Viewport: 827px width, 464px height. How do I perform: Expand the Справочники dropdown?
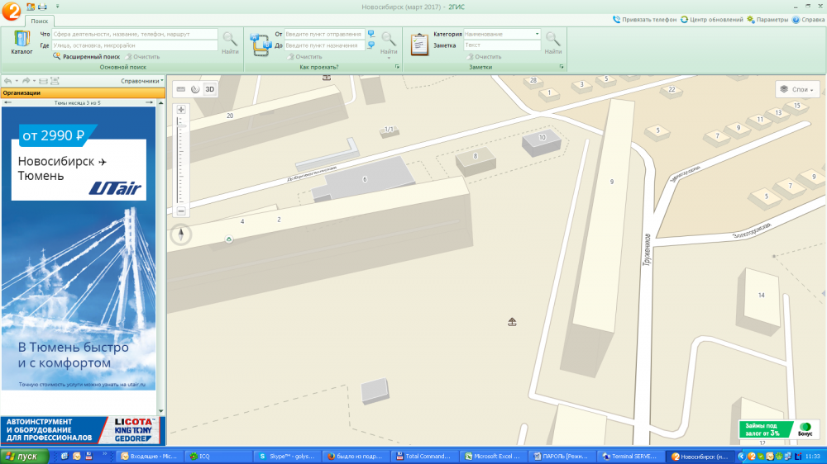[x=141, y=81]
